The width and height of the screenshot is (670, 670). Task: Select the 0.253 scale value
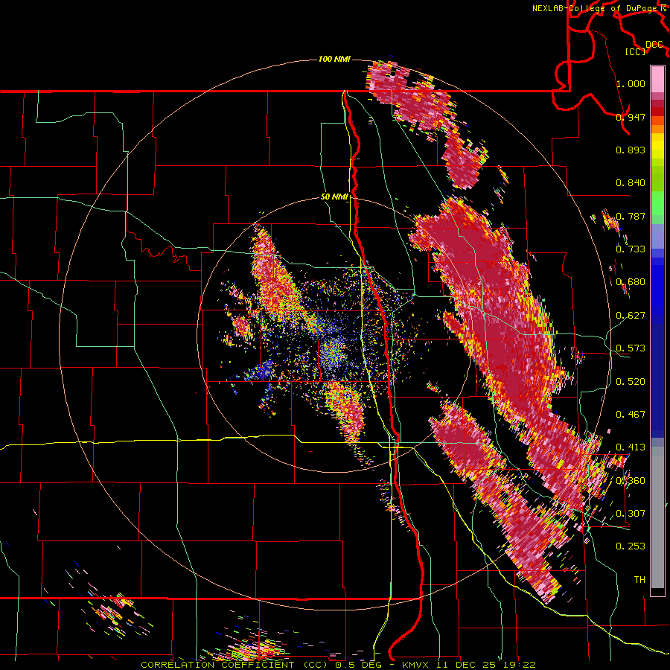(x=631, y=546)
